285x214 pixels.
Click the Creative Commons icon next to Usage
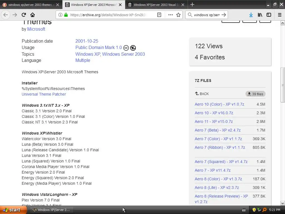(x=126, y=48)
